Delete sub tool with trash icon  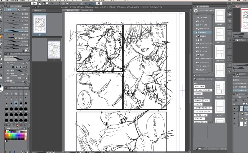[x=29, y=51]
